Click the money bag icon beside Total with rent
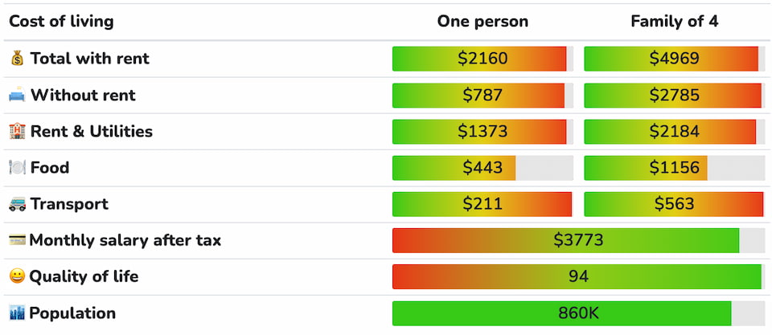 (x=17, y=59)
